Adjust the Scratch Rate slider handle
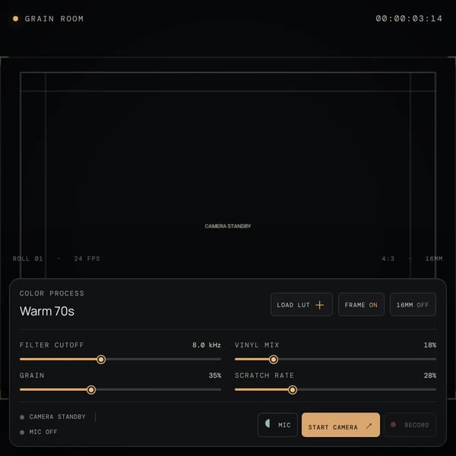Viewport: 456px width, 456px height. click(293, 390)
